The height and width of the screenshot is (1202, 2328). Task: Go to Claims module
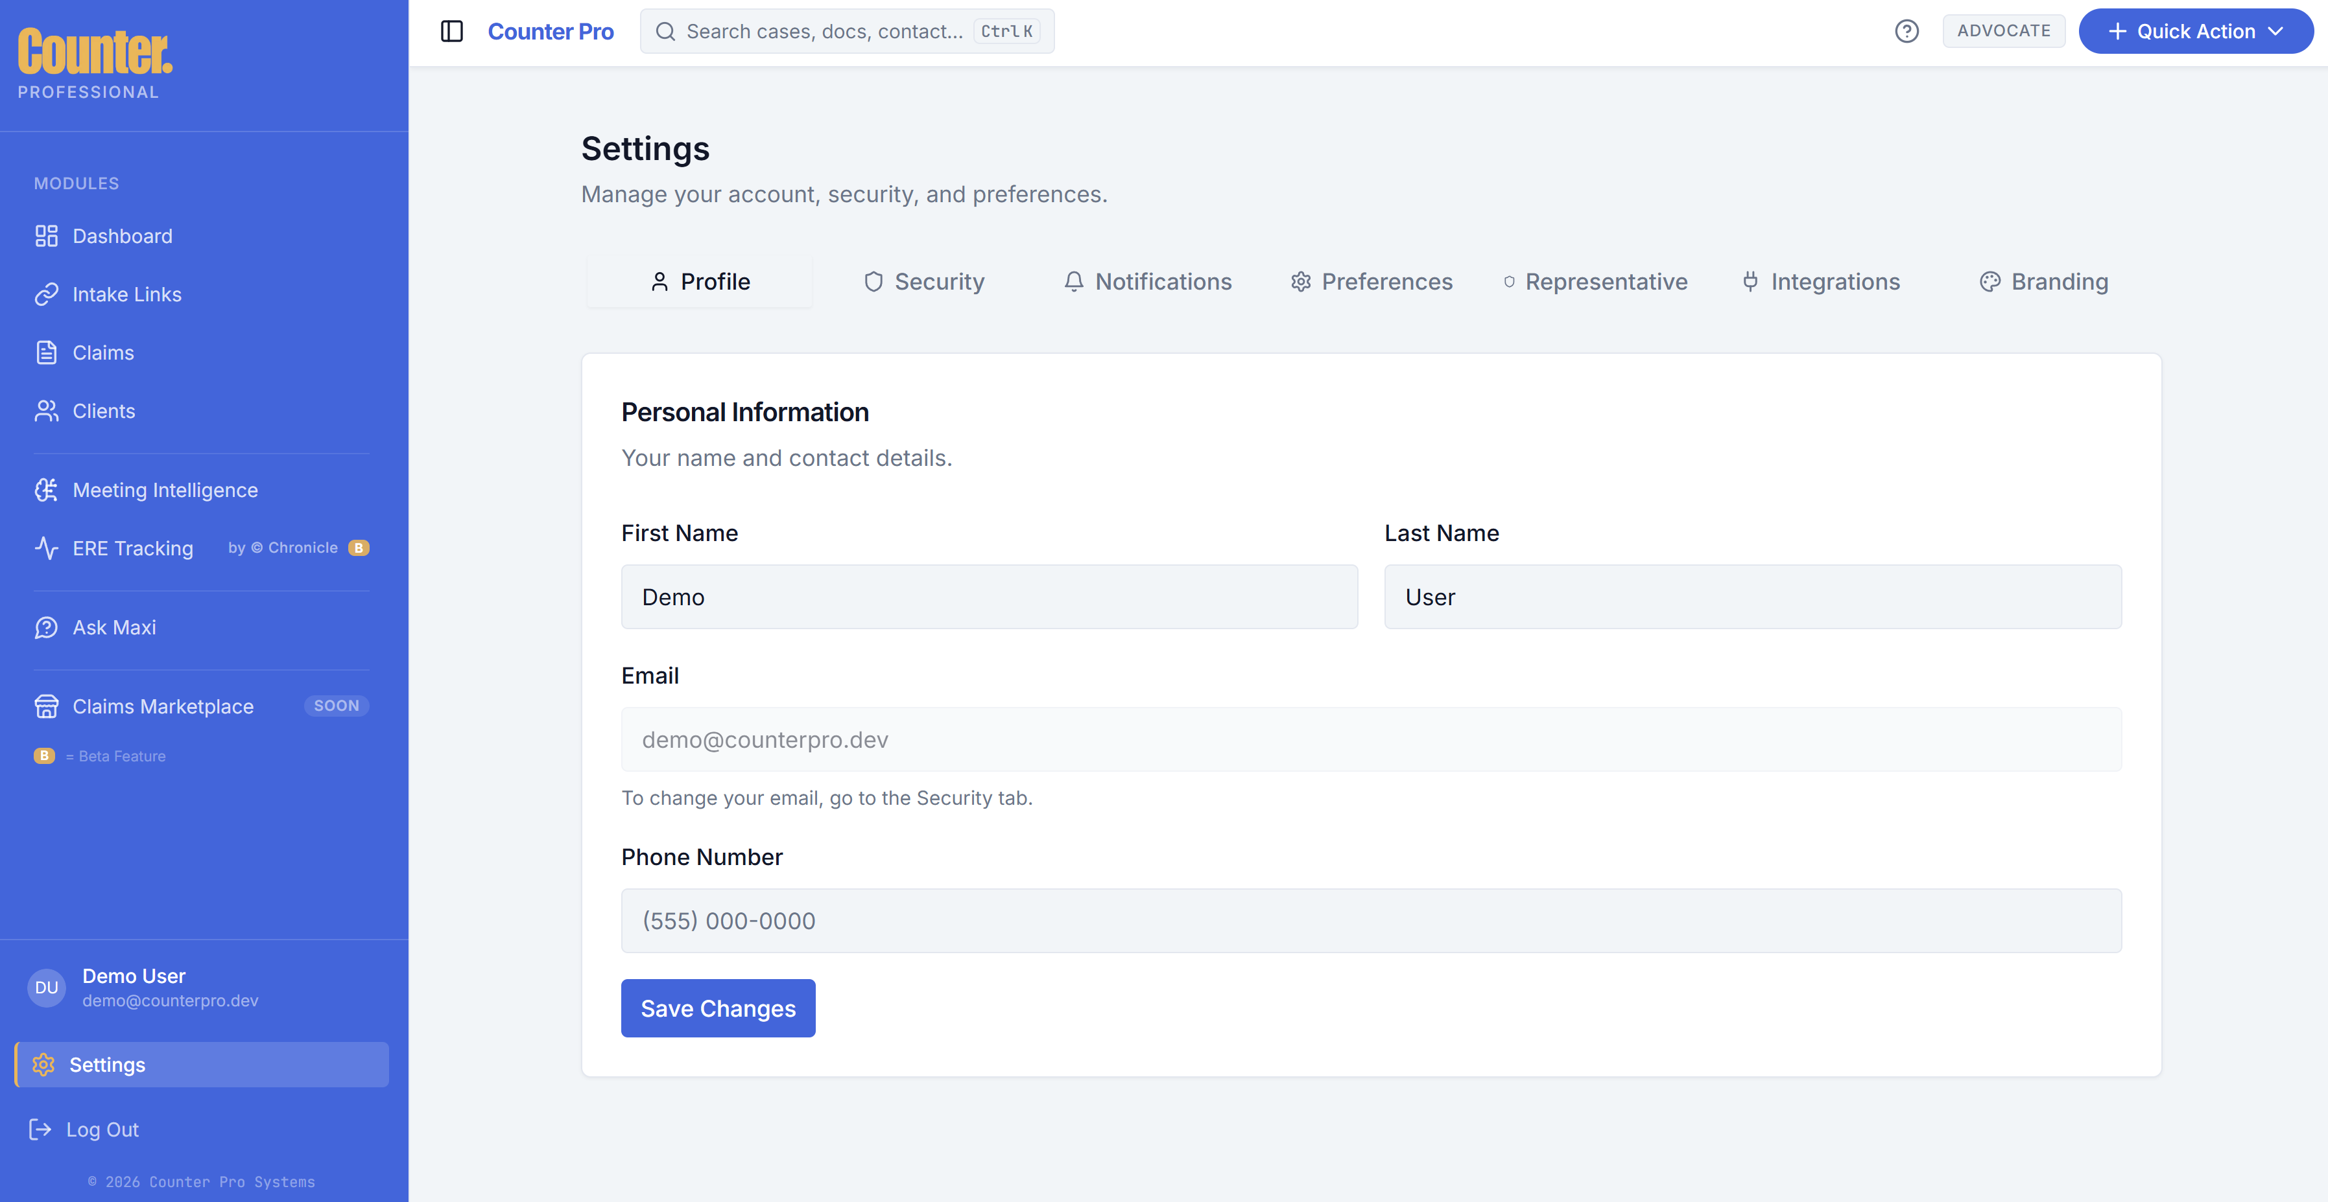coord(103,353)
